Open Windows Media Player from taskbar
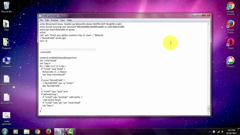This screenshot has height=135, width=240. (x=15, y=132)
